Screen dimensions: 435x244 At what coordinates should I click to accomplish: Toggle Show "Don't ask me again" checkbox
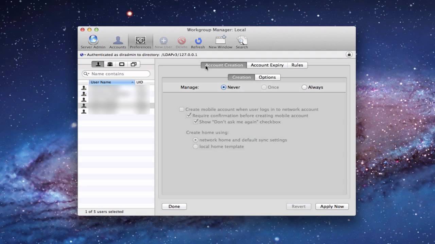pos(196,122)
